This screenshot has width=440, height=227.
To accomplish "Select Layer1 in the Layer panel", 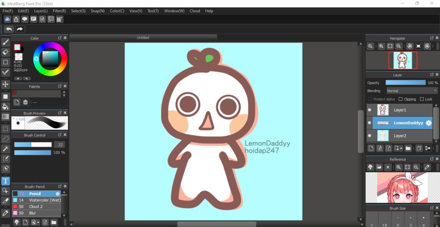I will 400,110.
